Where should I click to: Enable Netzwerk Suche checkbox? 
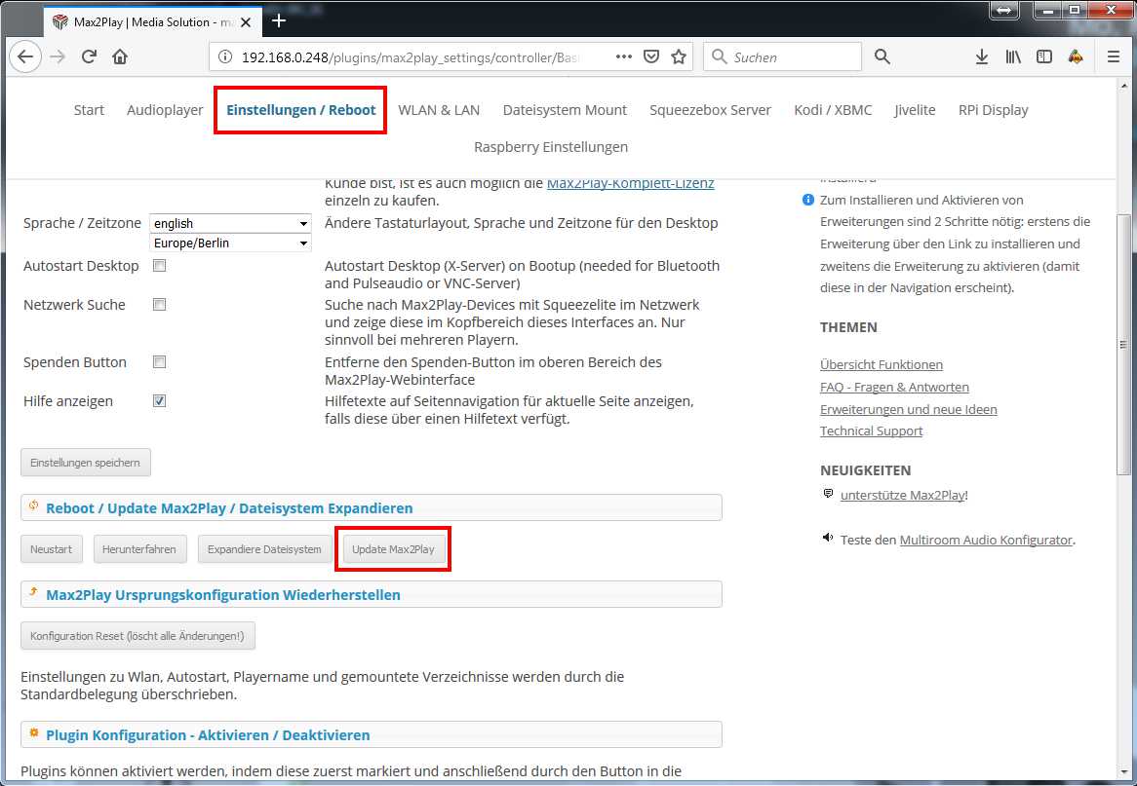tap(160, 305)
